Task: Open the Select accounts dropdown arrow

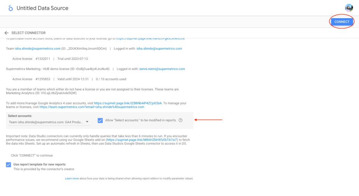Action: (87, 122)
